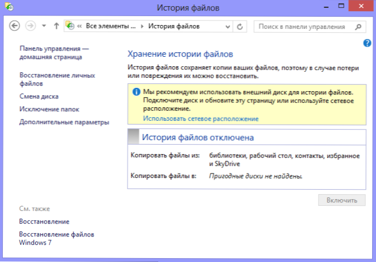Select 'Все элементы' breadcrumb
The image size is (376, 262).
(111, 26)
